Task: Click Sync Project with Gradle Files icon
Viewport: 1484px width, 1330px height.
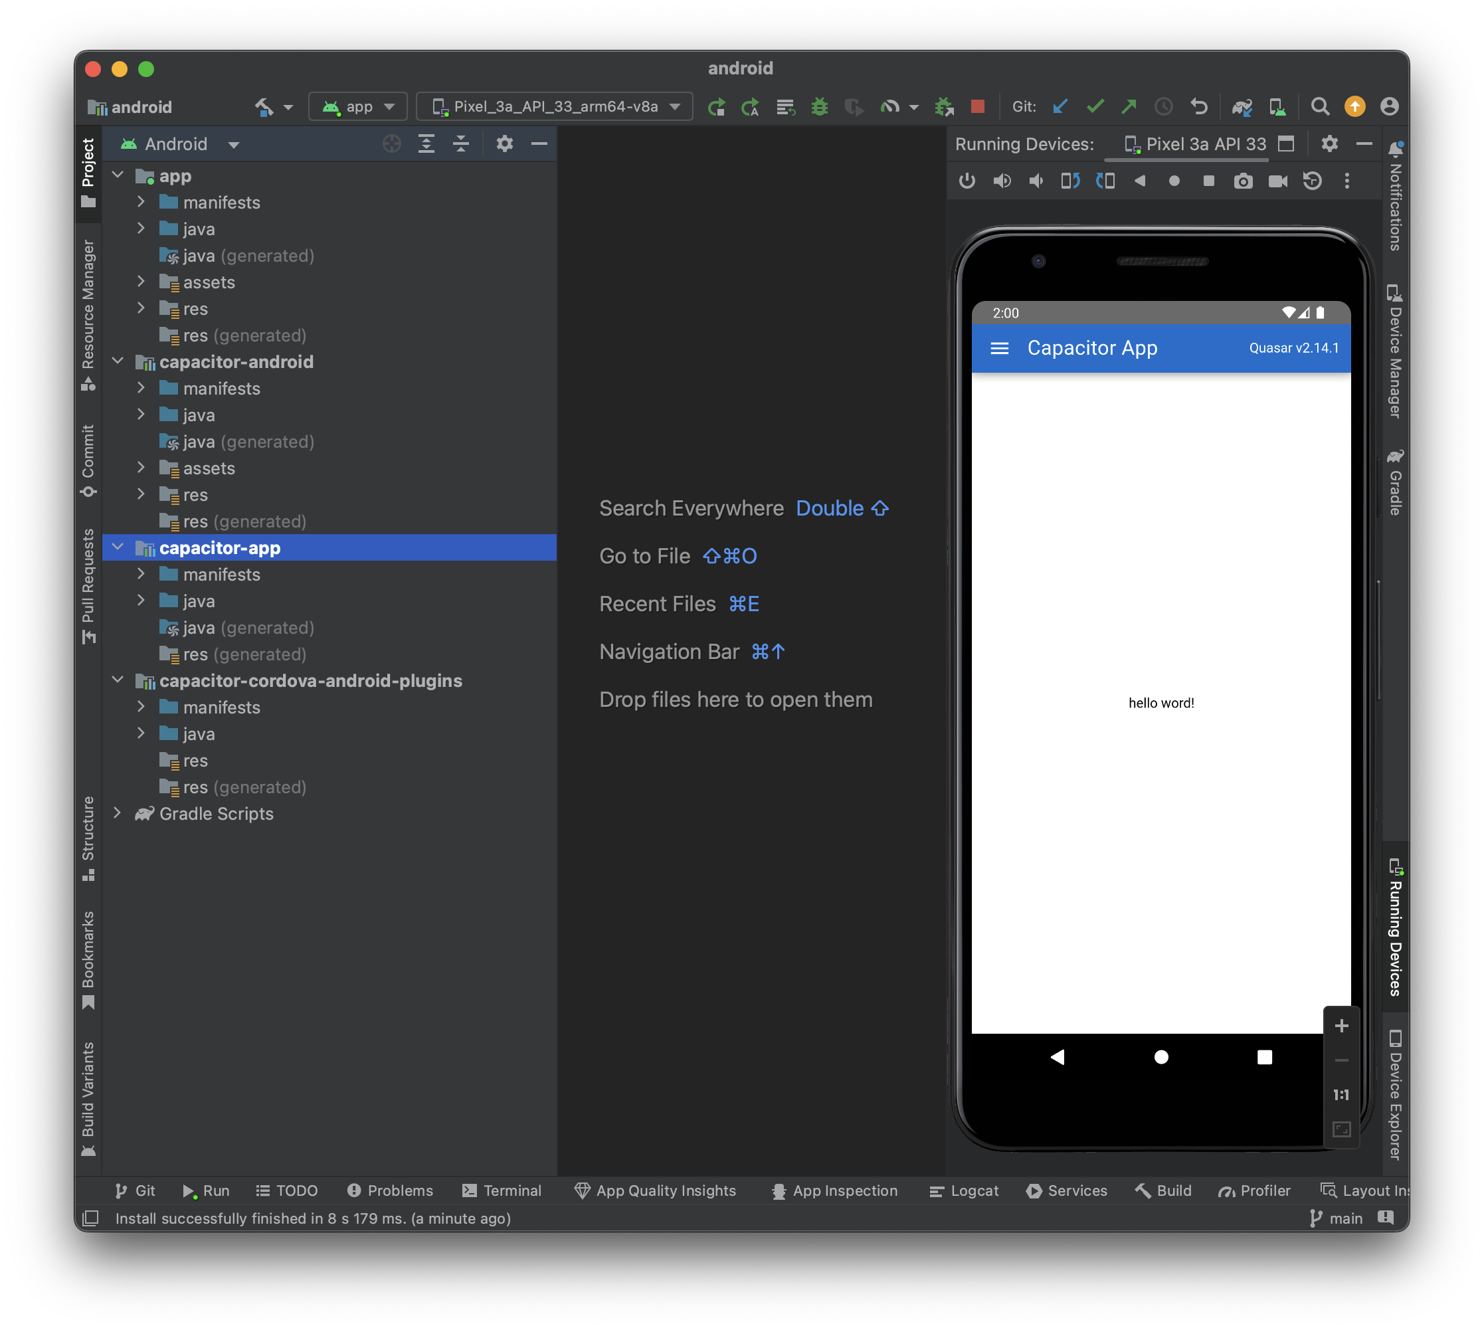Action: (1242, 108)
